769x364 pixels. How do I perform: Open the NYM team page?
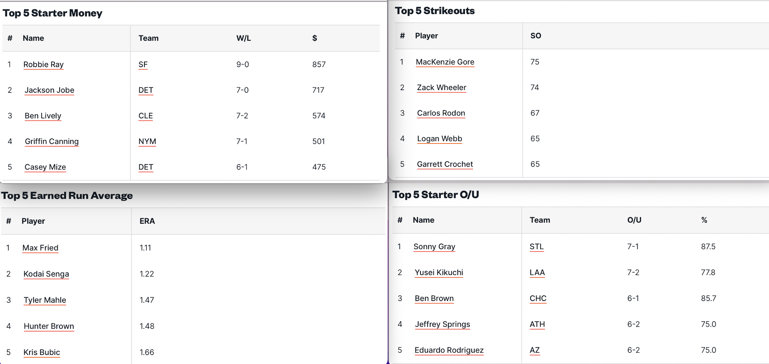pyautogui.click(x=147, y=141)
